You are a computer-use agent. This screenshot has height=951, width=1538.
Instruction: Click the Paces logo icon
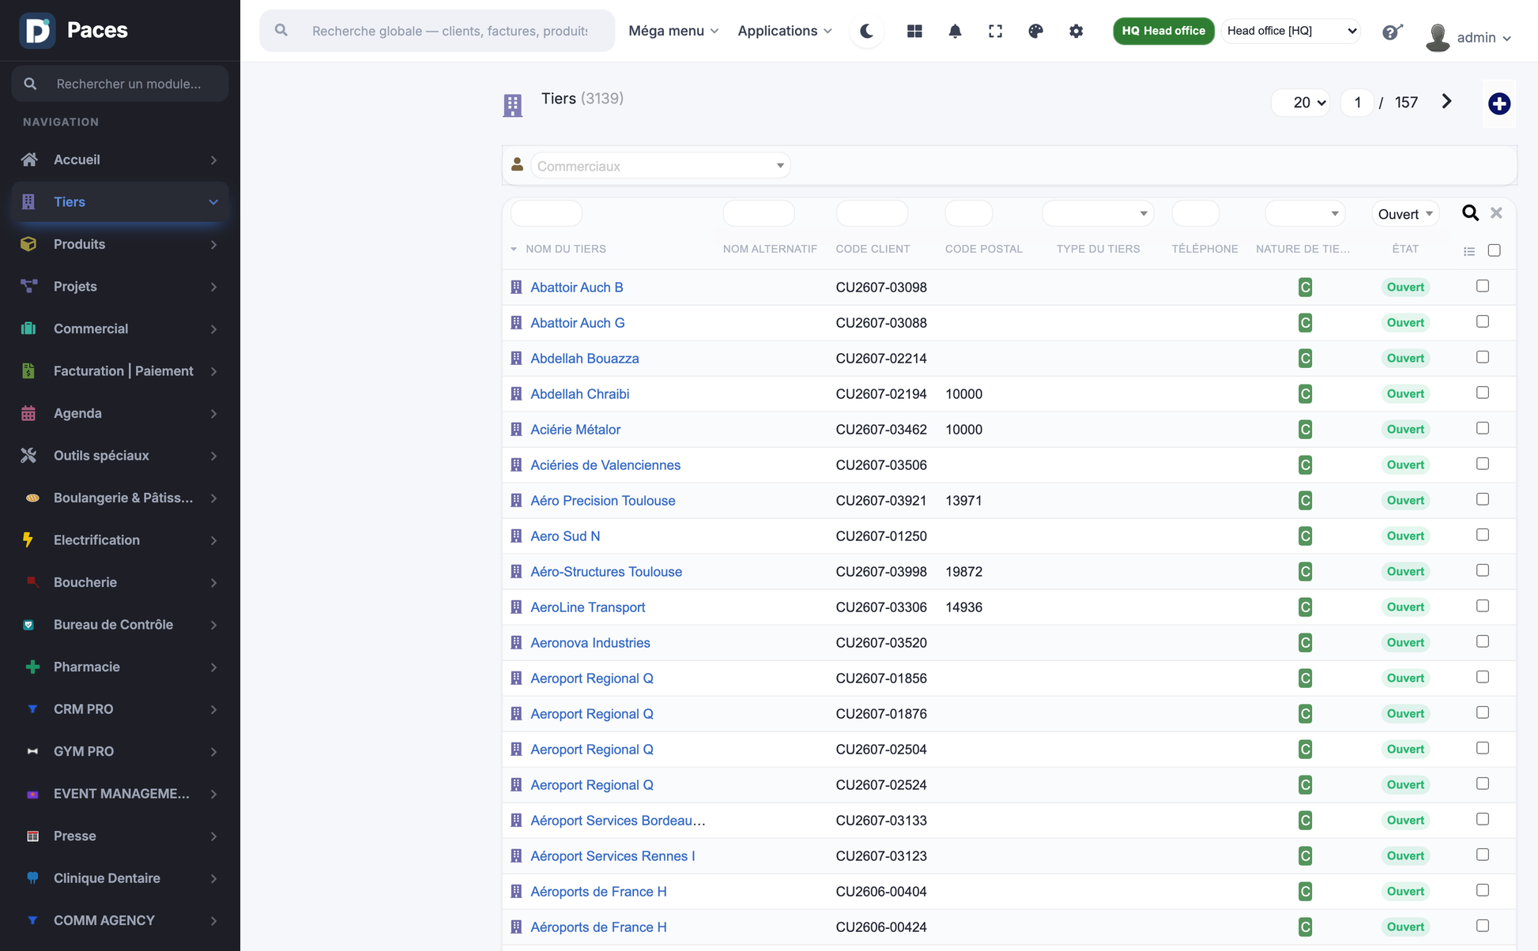(37, 30)
